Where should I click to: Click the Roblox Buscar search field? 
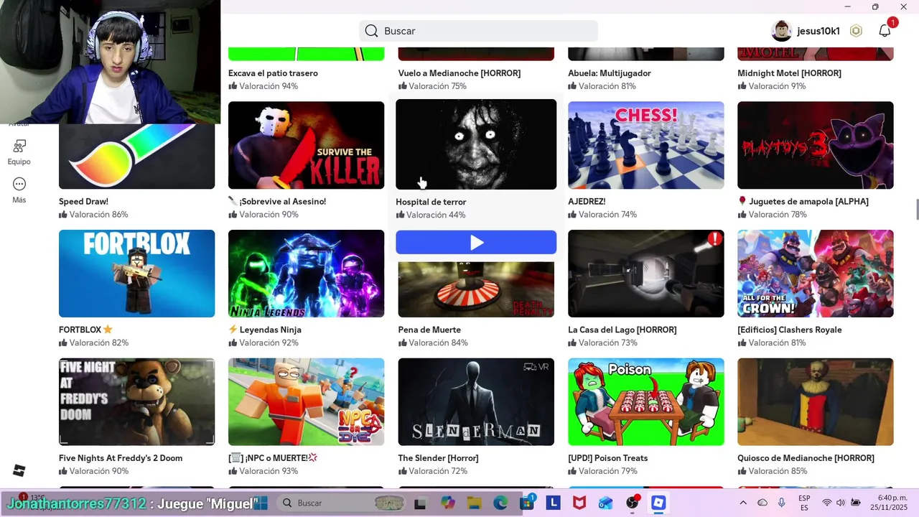478,31
